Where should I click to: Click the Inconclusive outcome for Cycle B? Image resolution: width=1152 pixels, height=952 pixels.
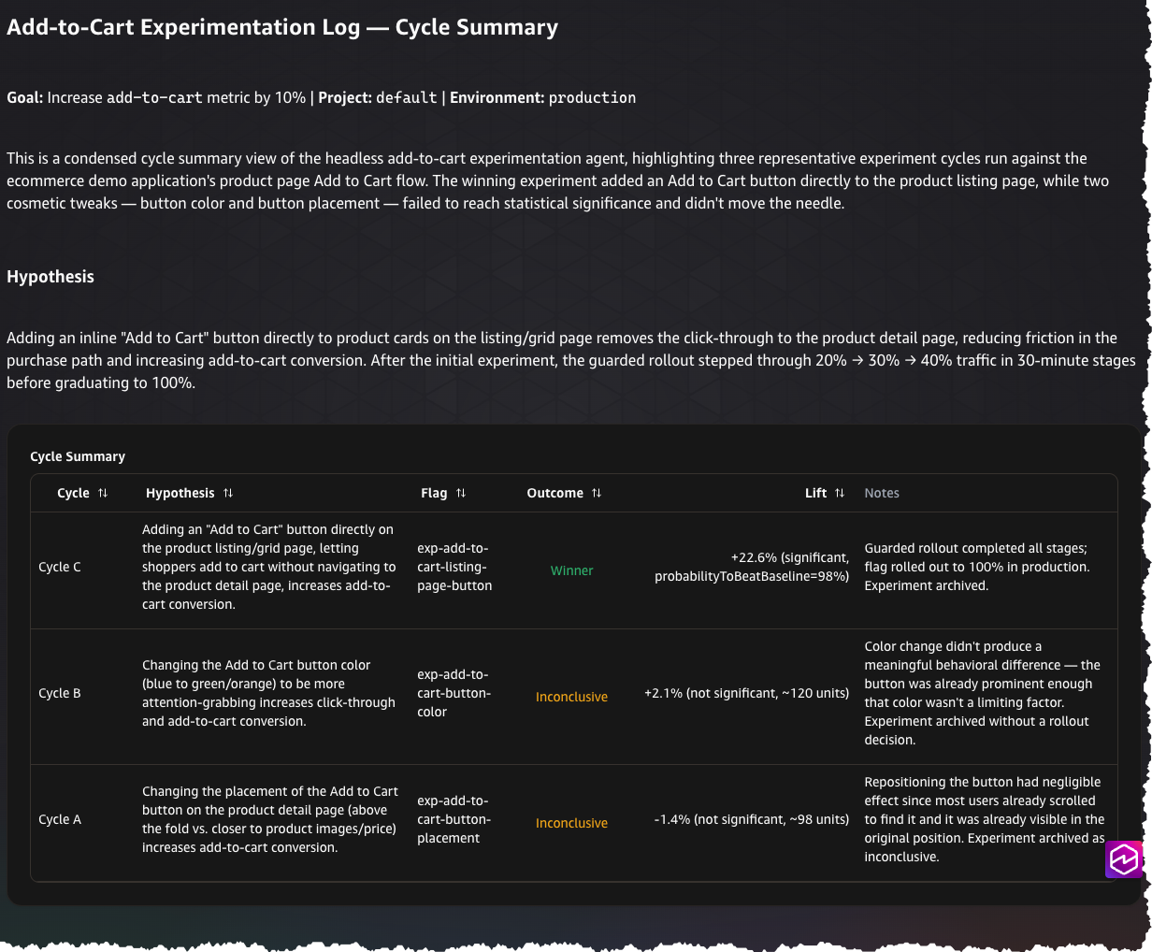(571, 697)
